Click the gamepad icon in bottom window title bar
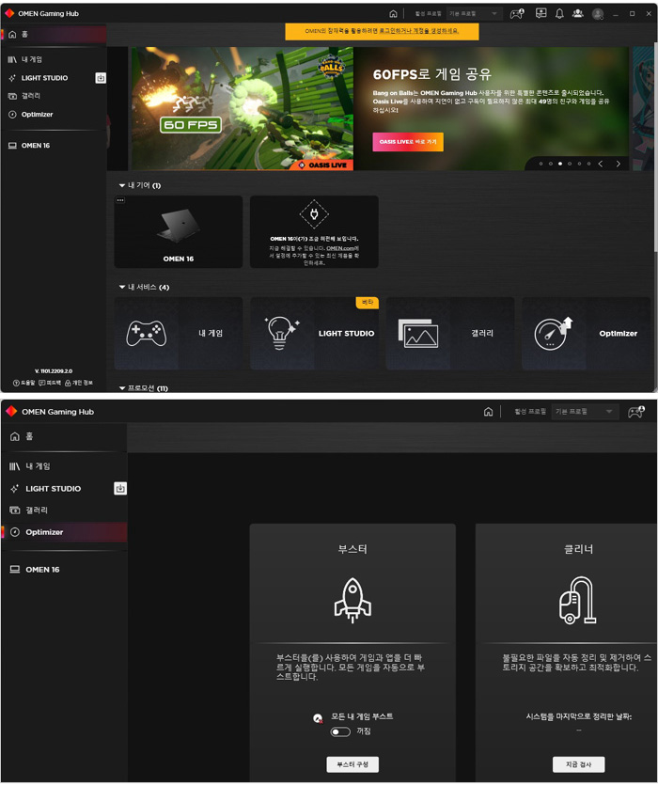This screenshot has width=658, height=786. [636, 412]
